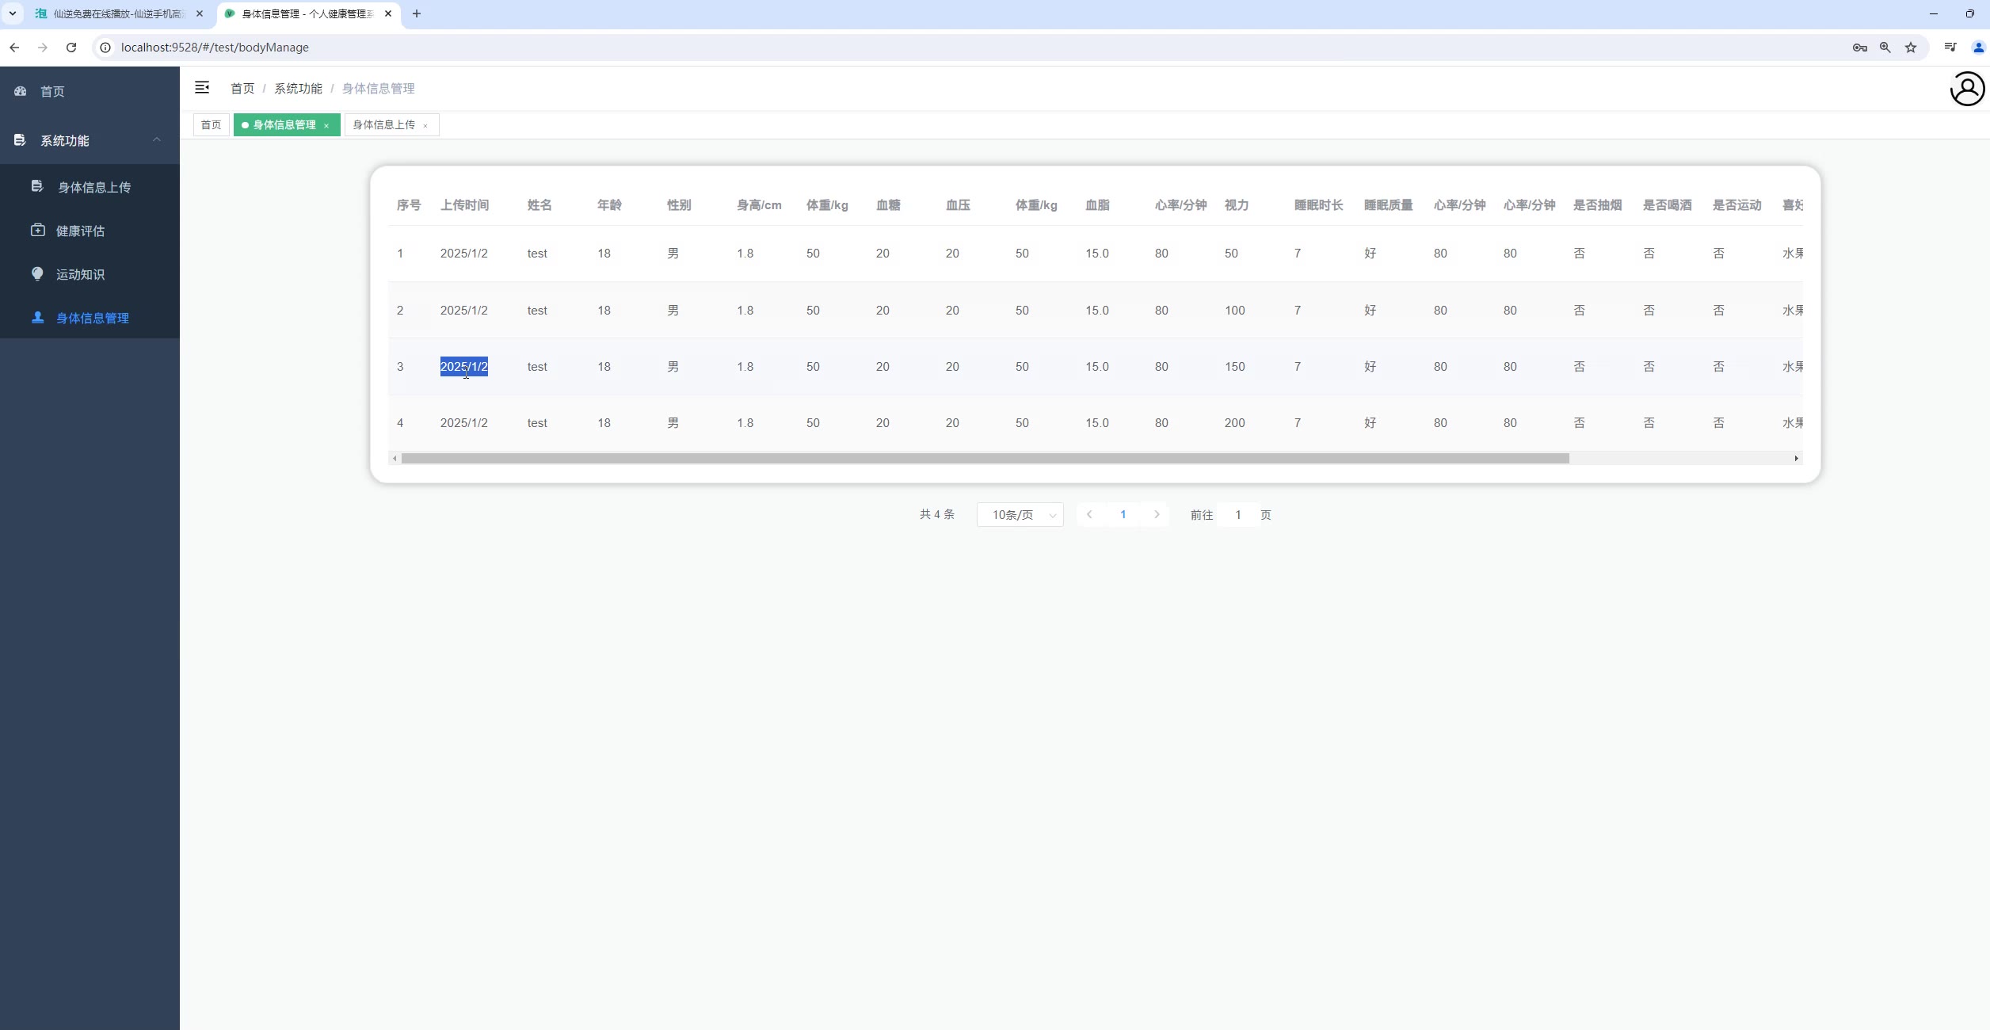This screenshot has width=1990, height=1030.
Task: Click the 睡眠质量 column header
Action: click(1388, 205)
